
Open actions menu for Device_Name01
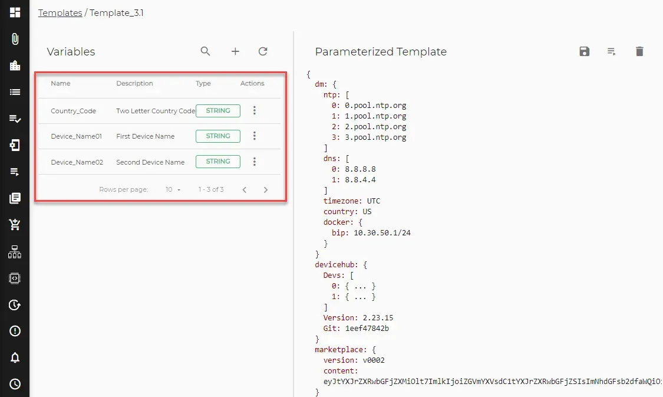(x=254, y=136)
